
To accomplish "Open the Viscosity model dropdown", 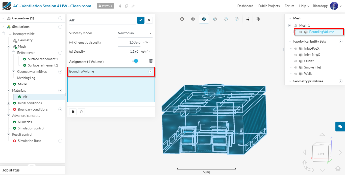I will [x=135, y=33].
